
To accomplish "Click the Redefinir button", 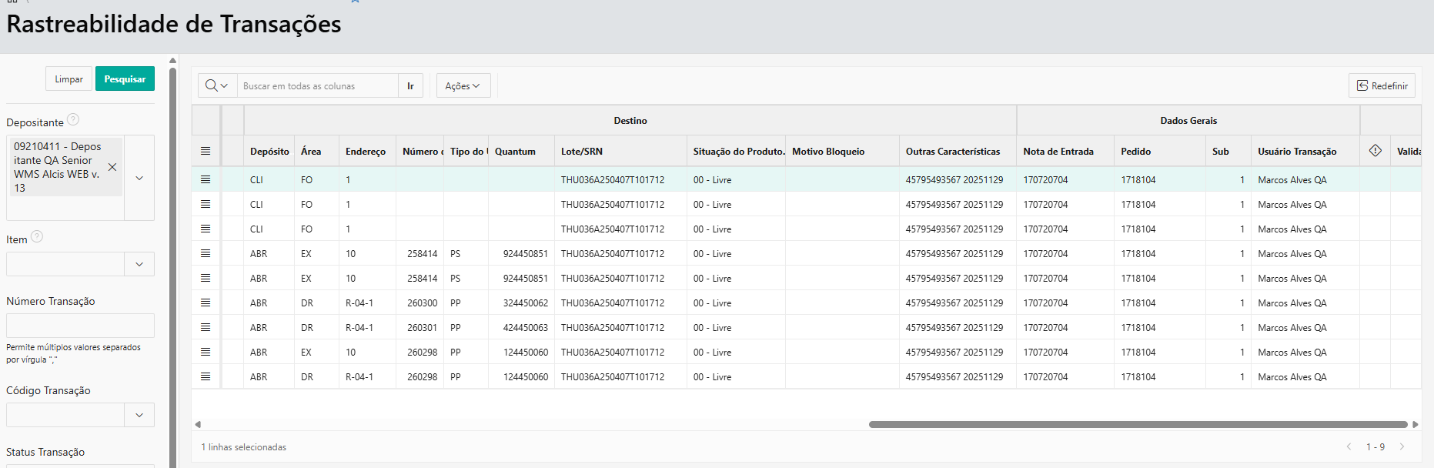I will pos(1382,85).
